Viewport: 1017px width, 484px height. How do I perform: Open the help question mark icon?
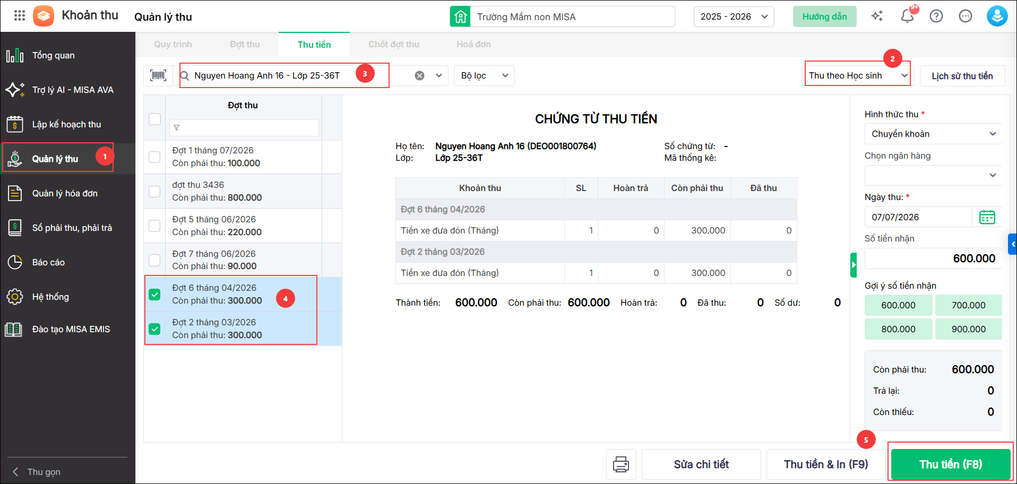click(x=936, y=16)
